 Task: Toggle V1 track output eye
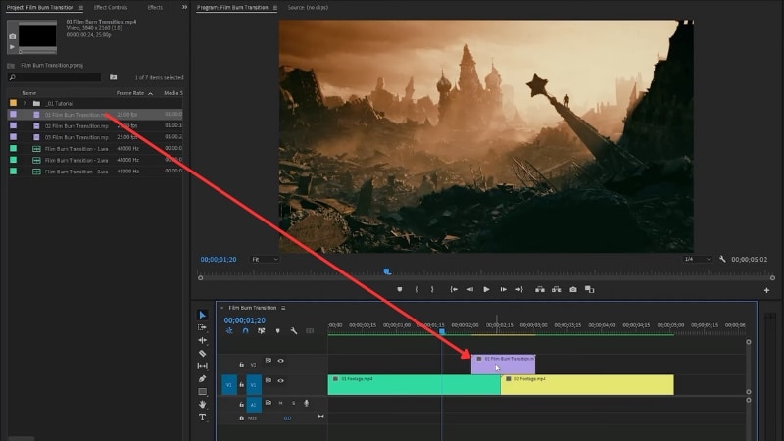click(x=281, y=381)
